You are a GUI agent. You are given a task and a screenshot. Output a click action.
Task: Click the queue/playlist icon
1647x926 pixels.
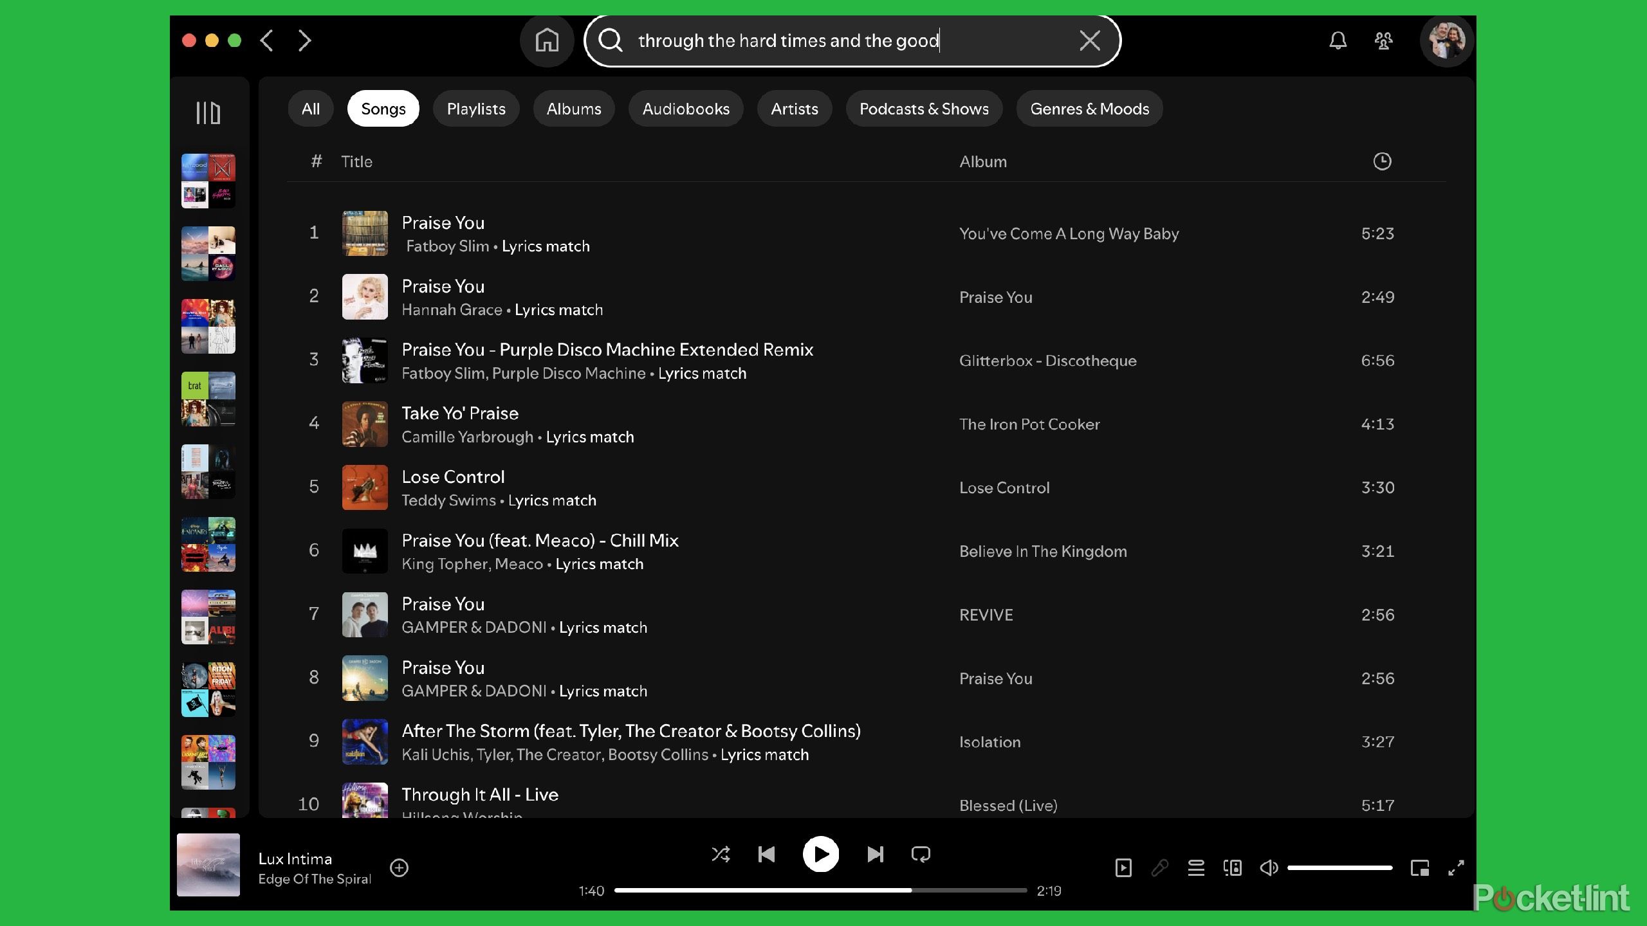(x=1197, y=868)
